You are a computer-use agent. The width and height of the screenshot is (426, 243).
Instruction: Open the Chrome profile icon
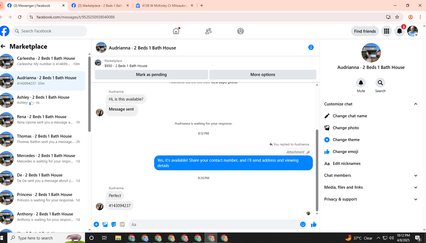(x=411, y=17)
